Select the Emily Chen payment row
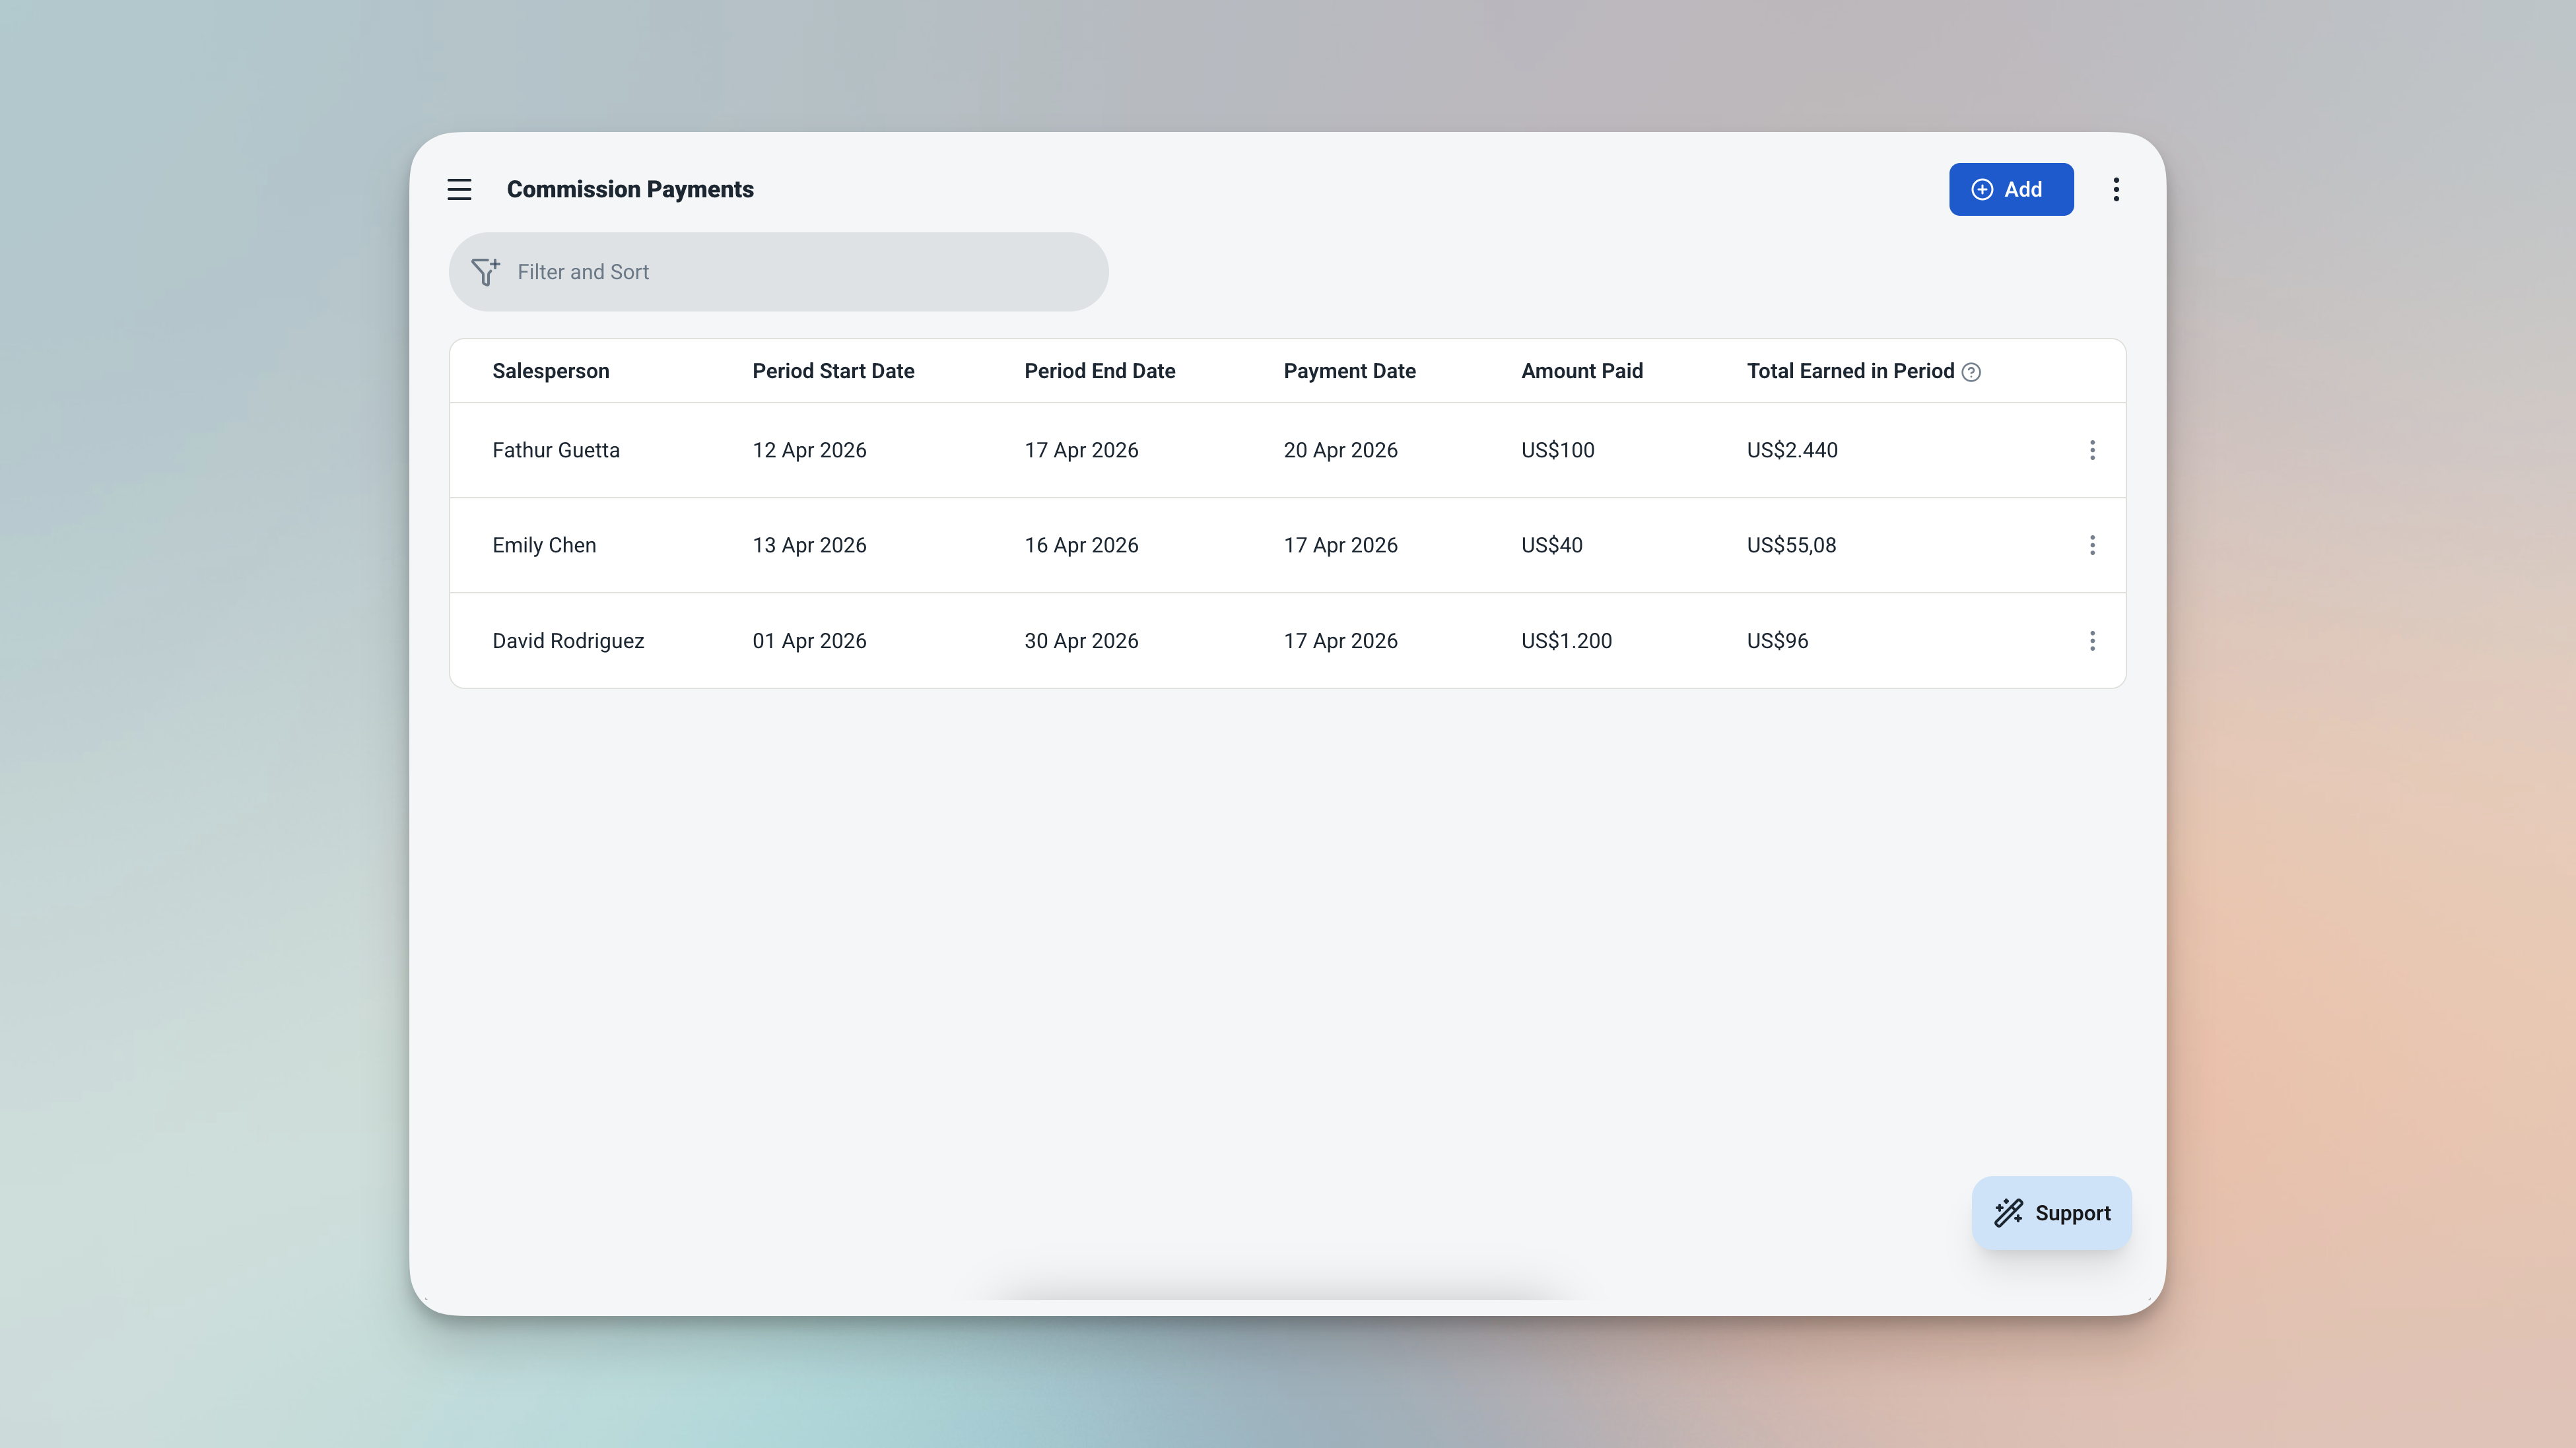The height and width of the screenshot is (1448, 2576). point(544,545)
